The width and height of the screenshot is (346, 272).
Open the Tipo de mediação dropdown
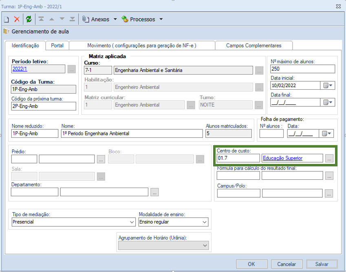pyautogui.click(x=132, y=222)
